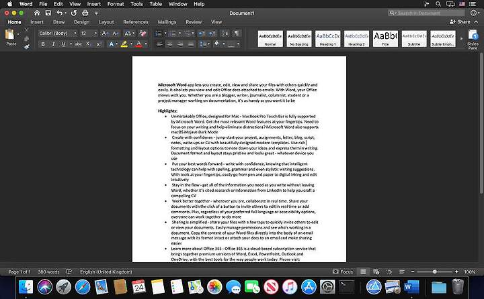Increase the paragraph indent
484x299 pixels.
click(212, 34)
